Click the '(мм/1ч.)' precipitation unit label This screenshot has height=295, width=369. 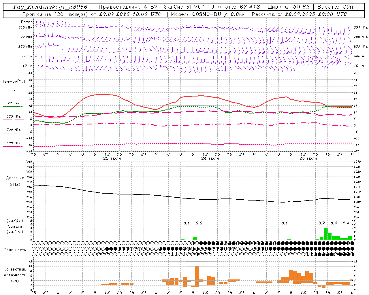tap(15, 232)
